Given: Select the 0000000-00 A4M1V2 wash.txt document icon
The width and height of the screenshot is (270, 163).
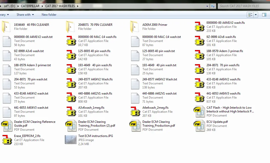Looking at the screenshot, I should click(7, 41).
